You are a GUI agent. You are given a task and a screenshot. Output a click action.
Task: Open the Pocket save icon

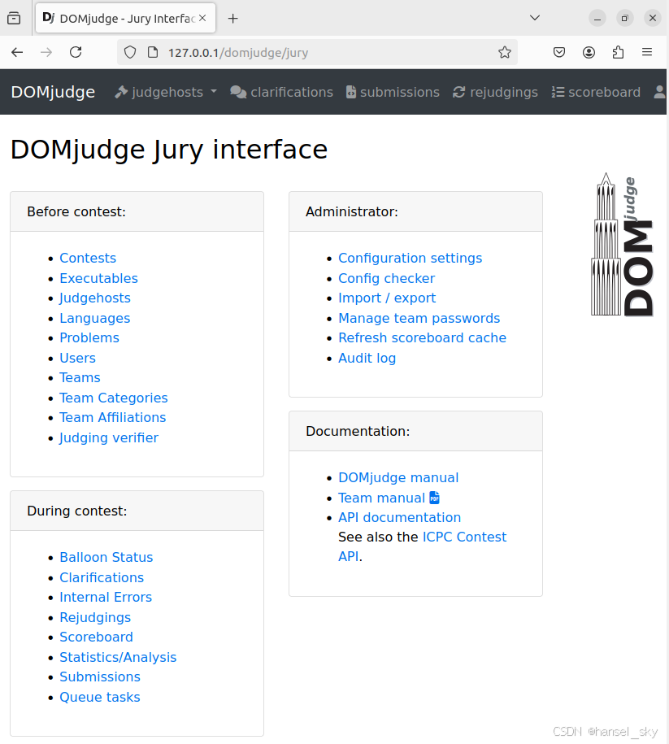559,52
